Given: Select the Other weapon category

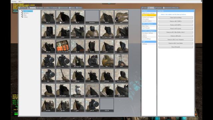Looking at the screenshot, I should (x=25, y=15).
